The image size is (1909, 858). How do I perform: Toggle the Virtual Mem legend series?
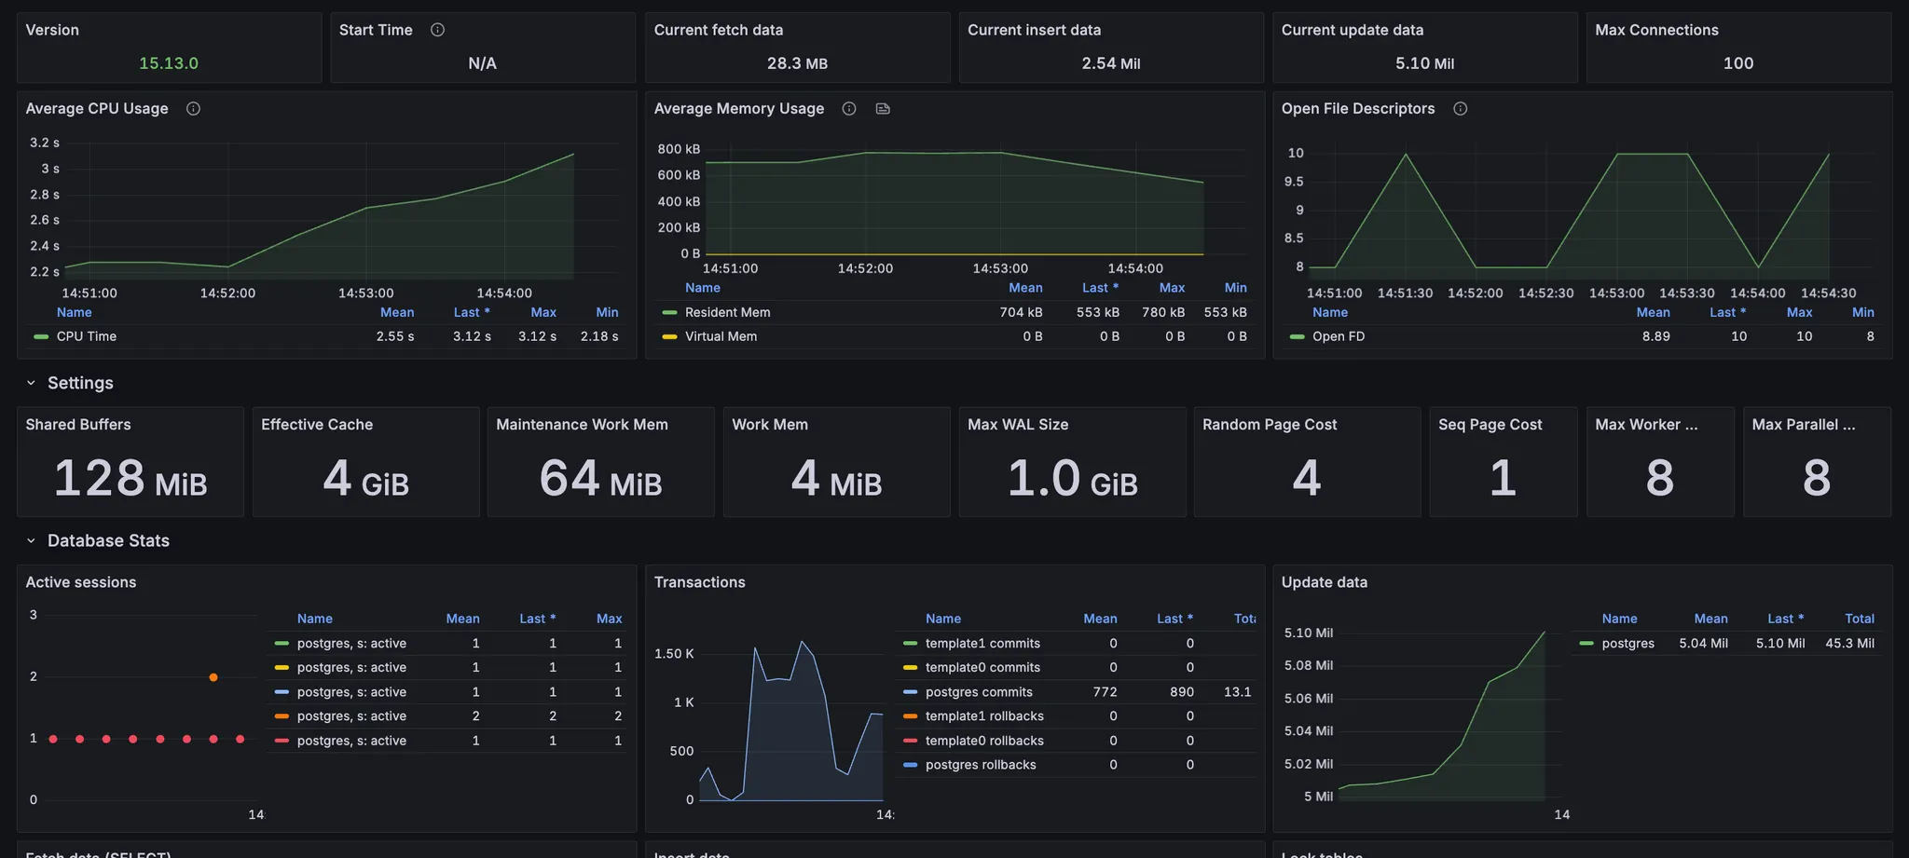click(721, 336)
